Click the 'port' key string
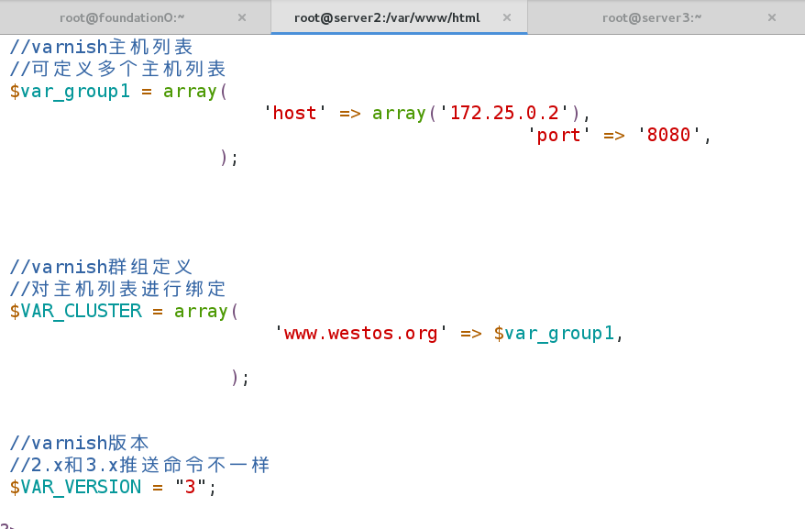 pos(558,135)
